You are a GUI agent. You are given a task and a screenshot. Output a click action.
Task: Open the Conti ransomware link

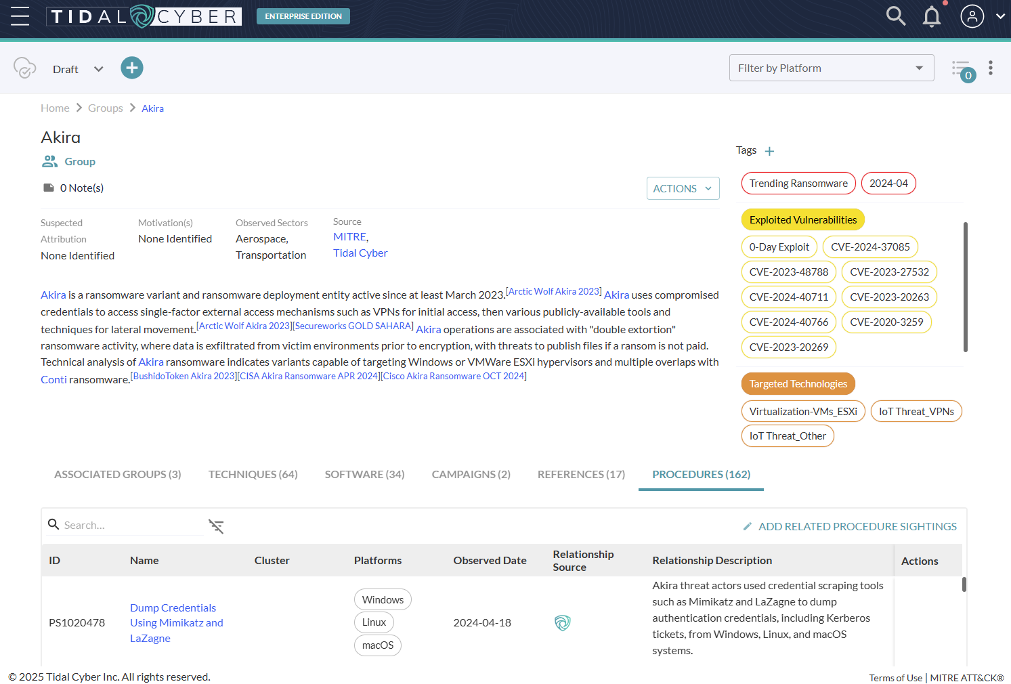(53, 380)
